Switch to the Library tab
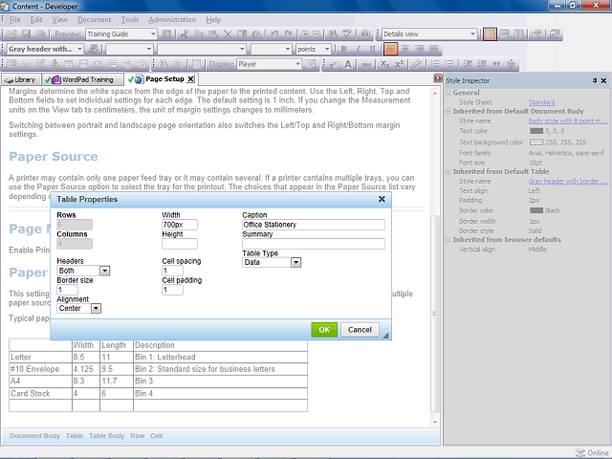 pyautogui.click(x=21, y=79)
